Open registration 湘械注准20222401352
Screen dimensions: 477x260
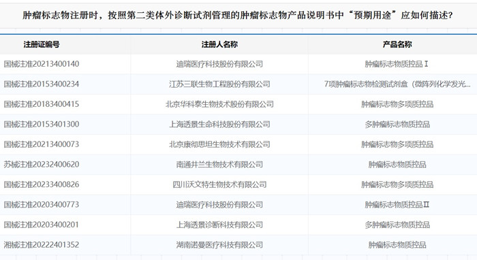click(42, 245)
